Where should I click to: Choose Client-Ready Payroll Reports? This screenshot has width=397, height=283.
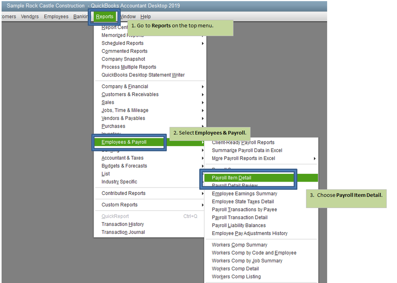[261, 143]
